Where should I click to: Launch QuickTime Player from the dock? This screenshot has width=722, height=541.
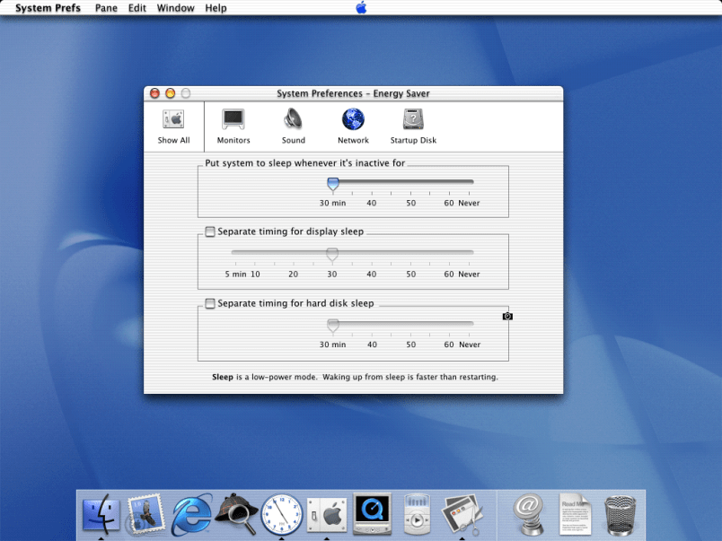(x=372, y=514)
